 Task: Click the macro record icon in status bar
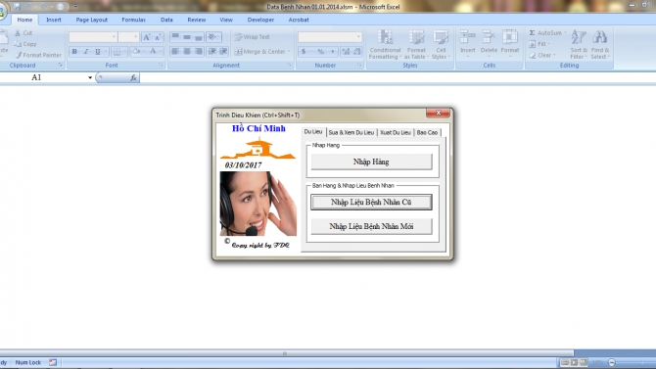(x=53, y=362)
